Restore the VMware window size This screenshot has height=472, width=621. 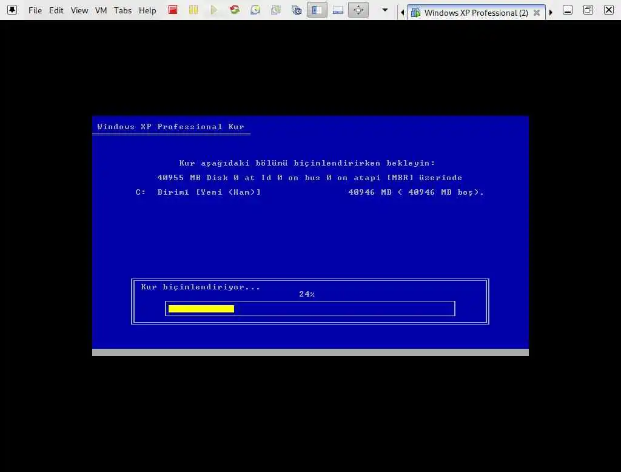pos(588,10)
